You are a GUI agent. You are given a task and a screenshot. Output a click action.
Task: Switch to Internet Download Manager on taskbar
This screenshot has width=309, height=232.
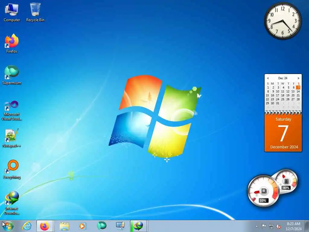click(139, 226)
